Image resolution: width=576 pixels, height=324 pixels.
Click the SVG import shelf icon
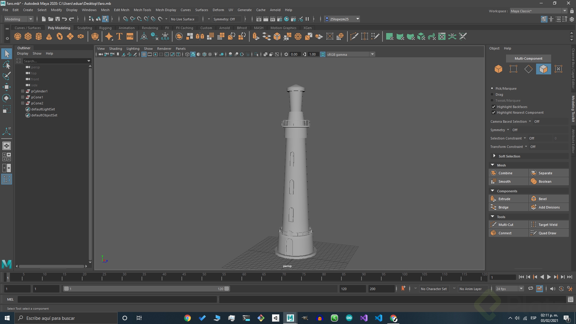tap(130, 37)
